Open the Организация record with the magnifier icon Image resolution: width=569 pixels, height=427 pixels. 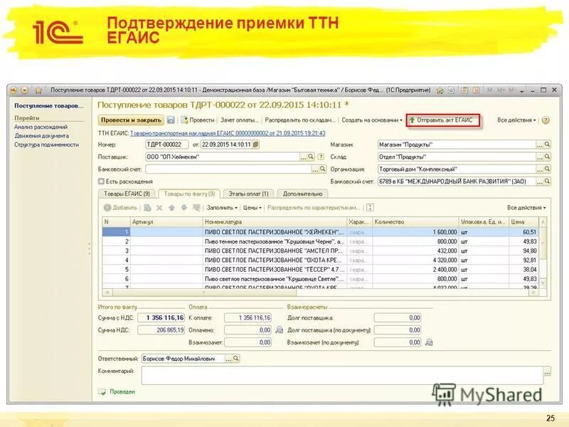pos(547,169)
